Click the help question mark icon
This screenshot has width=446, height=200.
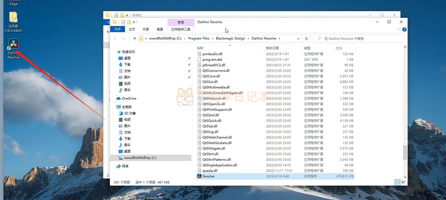coord(404,30)
